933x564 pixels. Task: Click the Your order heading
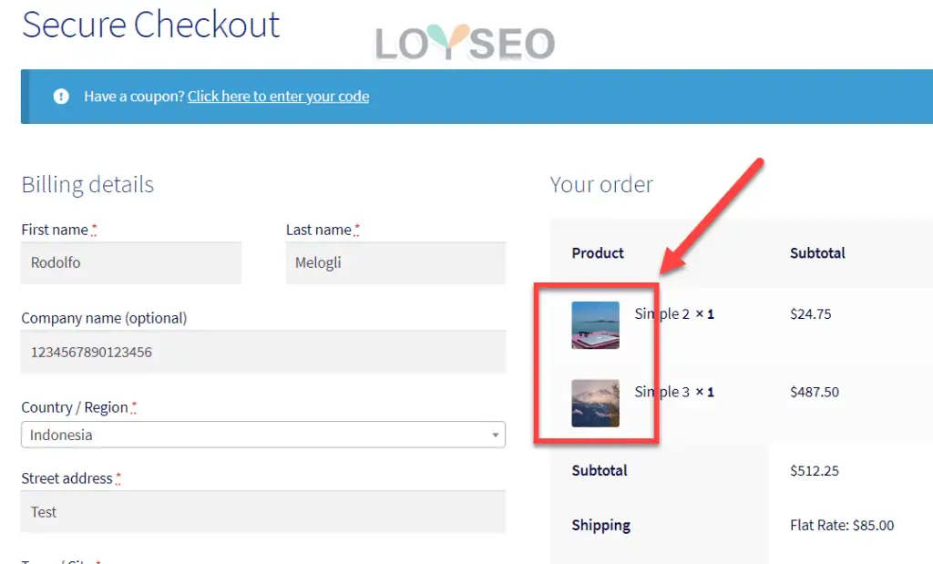601,185
